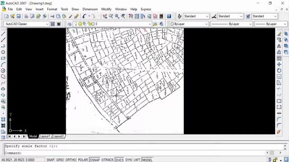Select the Table tool in draw toolbar
Image resolution: width=289 pixels, height=162 pixels.
pyautogui.click(x=3, y=137)
